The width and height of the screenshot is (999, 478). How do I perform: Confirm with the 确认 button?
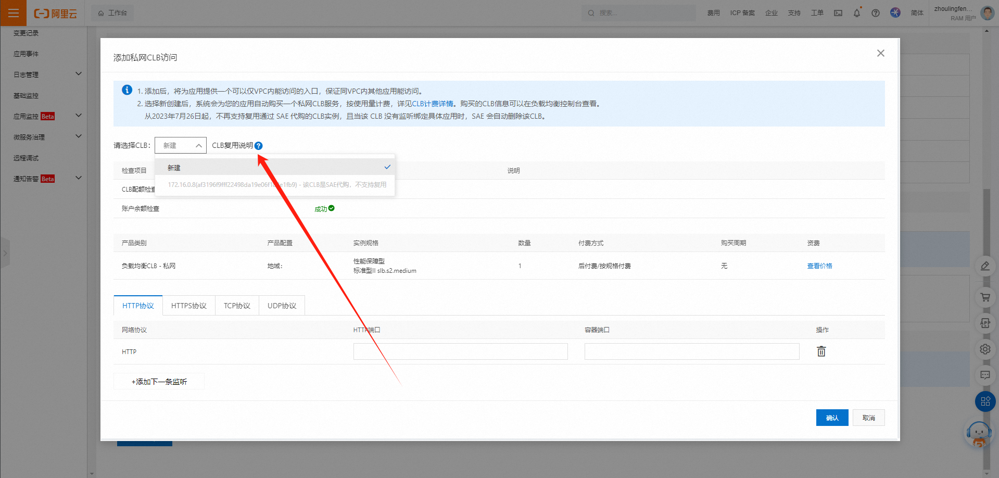point(832,418)
